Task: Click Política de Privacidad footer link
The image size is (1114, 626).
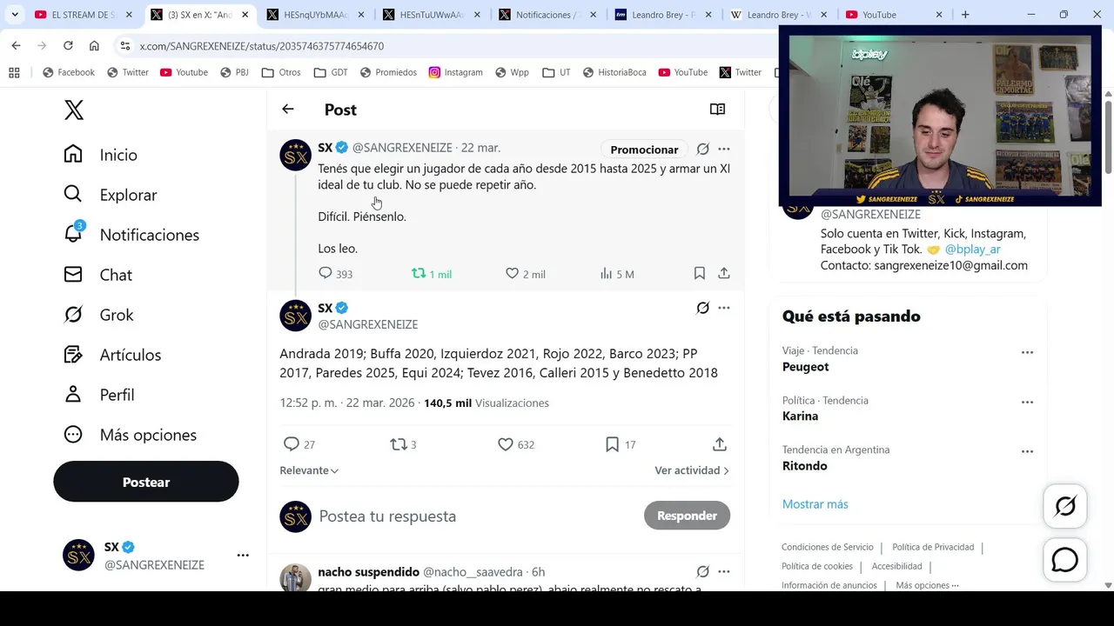Action: tap(933, 547)
